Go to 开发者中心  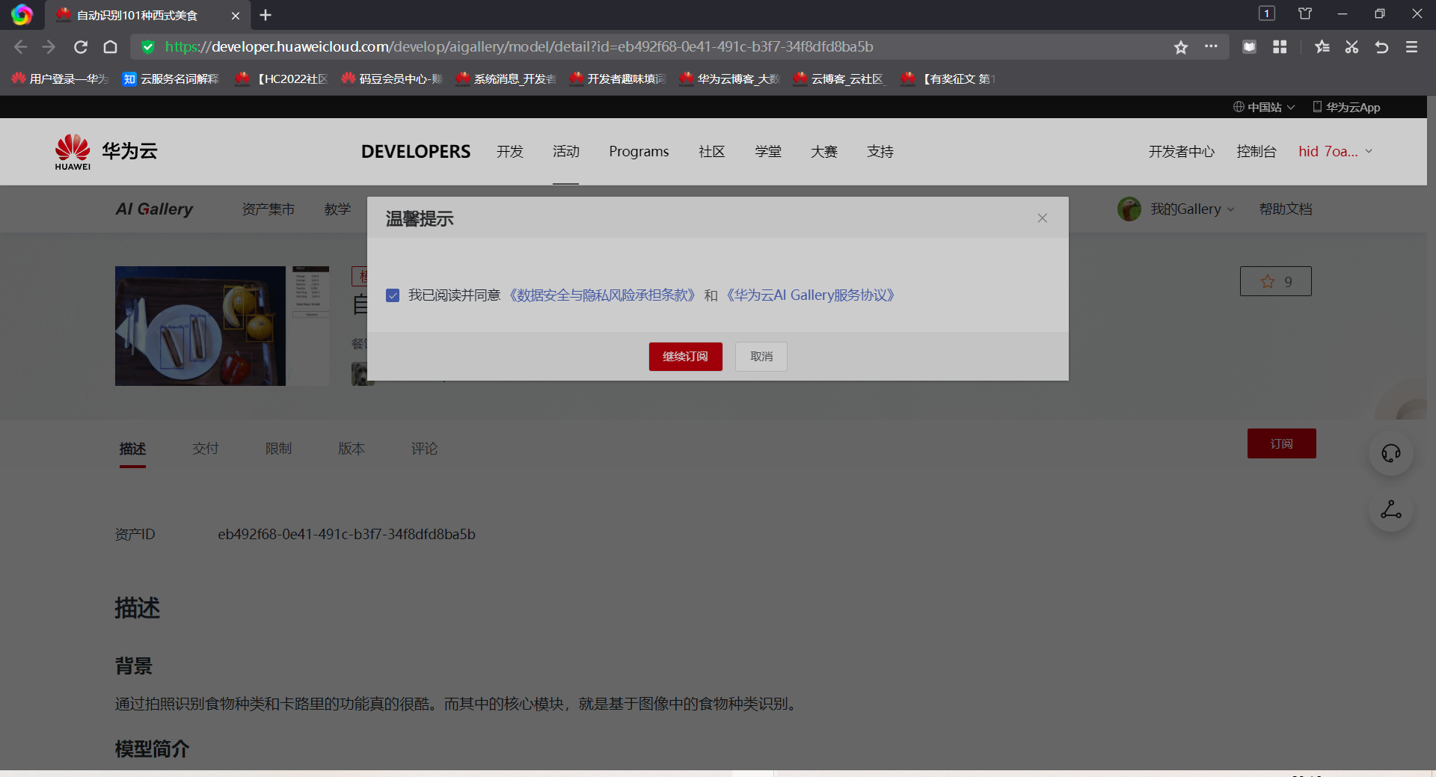pos(1182,152)
